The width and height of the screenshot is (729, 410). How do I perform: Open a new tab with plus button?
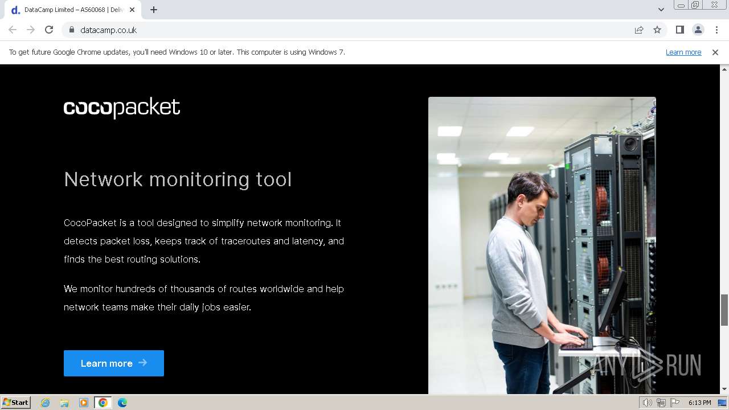click(x=154, y=10)
